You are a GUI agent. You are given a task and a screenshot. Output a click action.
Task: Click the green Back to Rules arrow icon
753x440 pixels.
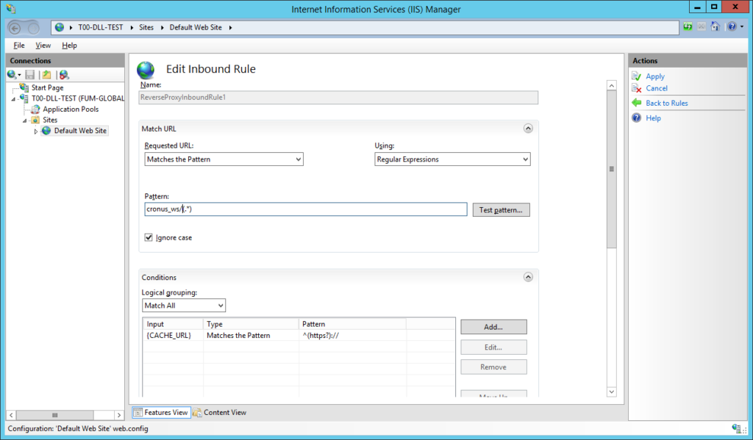point(636,103)
